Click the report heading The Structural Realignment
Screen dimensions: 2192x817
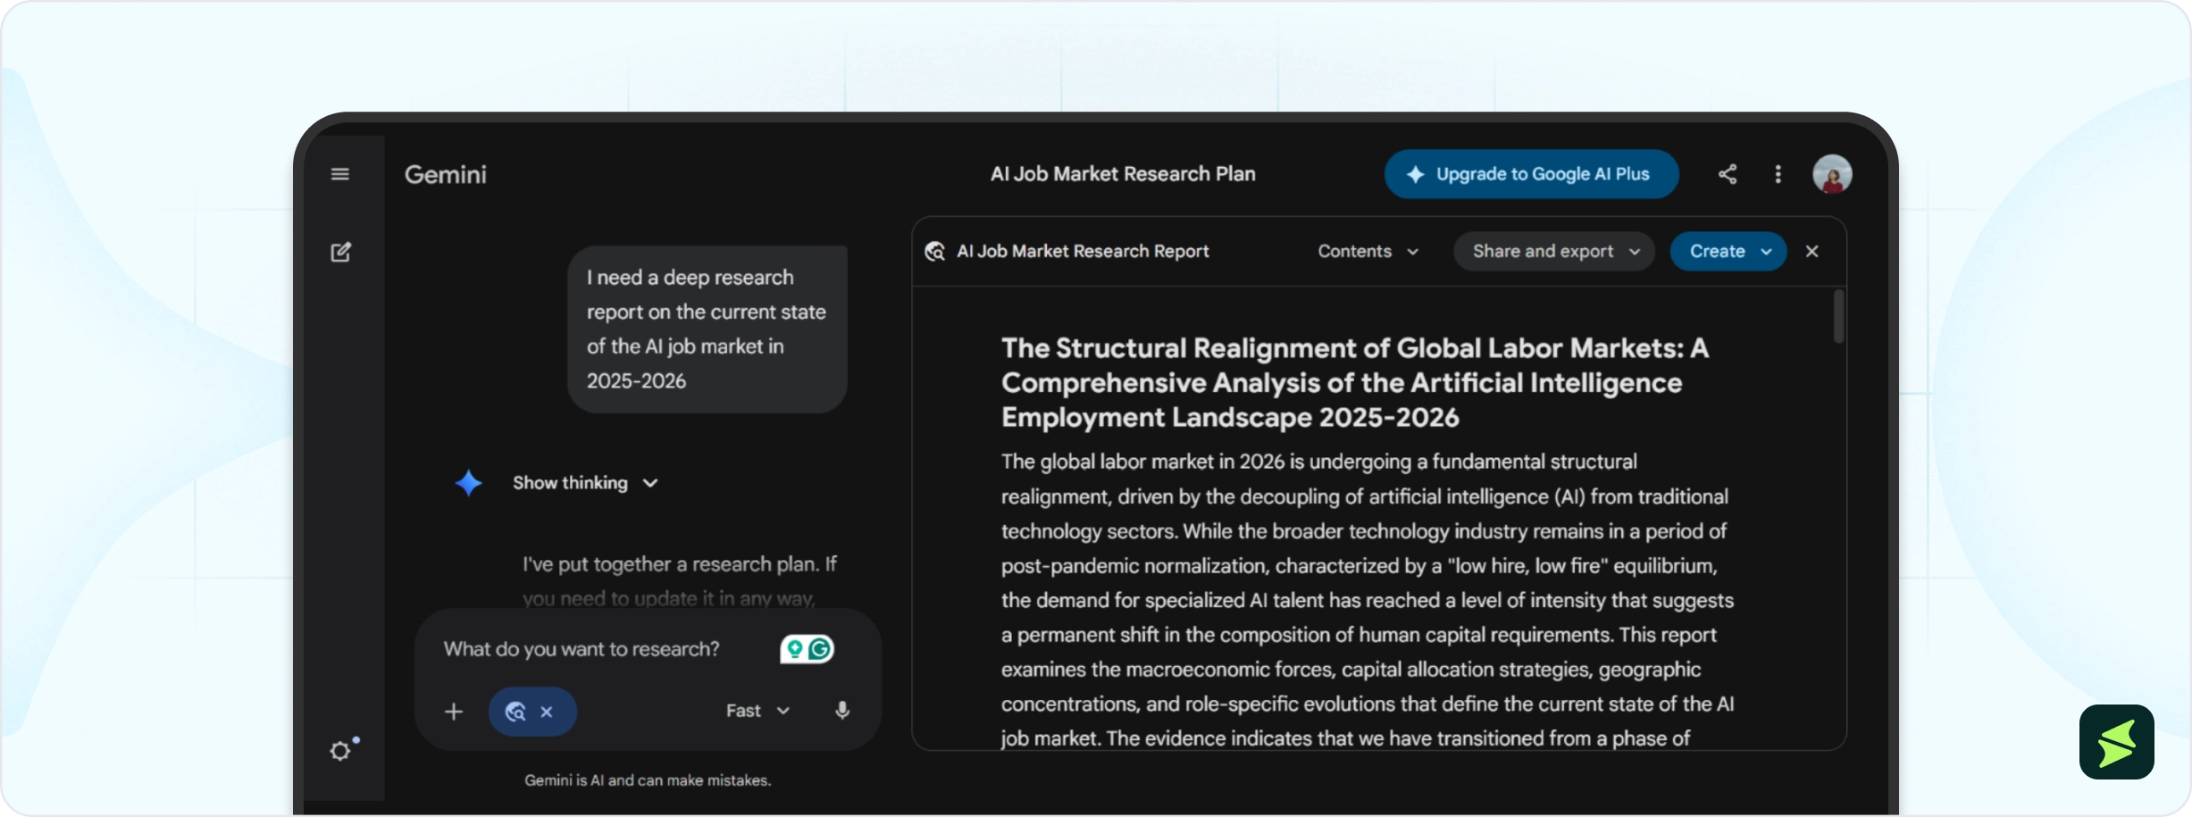(1354, 382)
